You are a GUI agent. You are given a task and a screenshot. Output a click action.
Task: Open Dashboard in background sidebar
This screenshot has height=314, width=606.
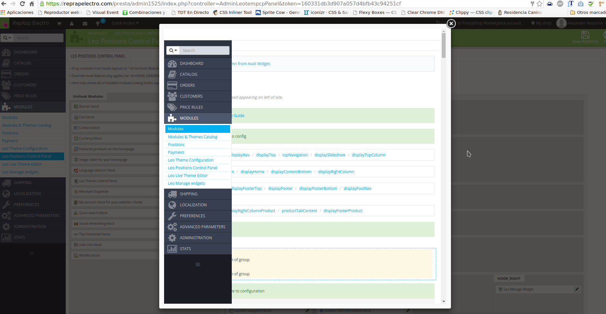[x=33, y=52]
